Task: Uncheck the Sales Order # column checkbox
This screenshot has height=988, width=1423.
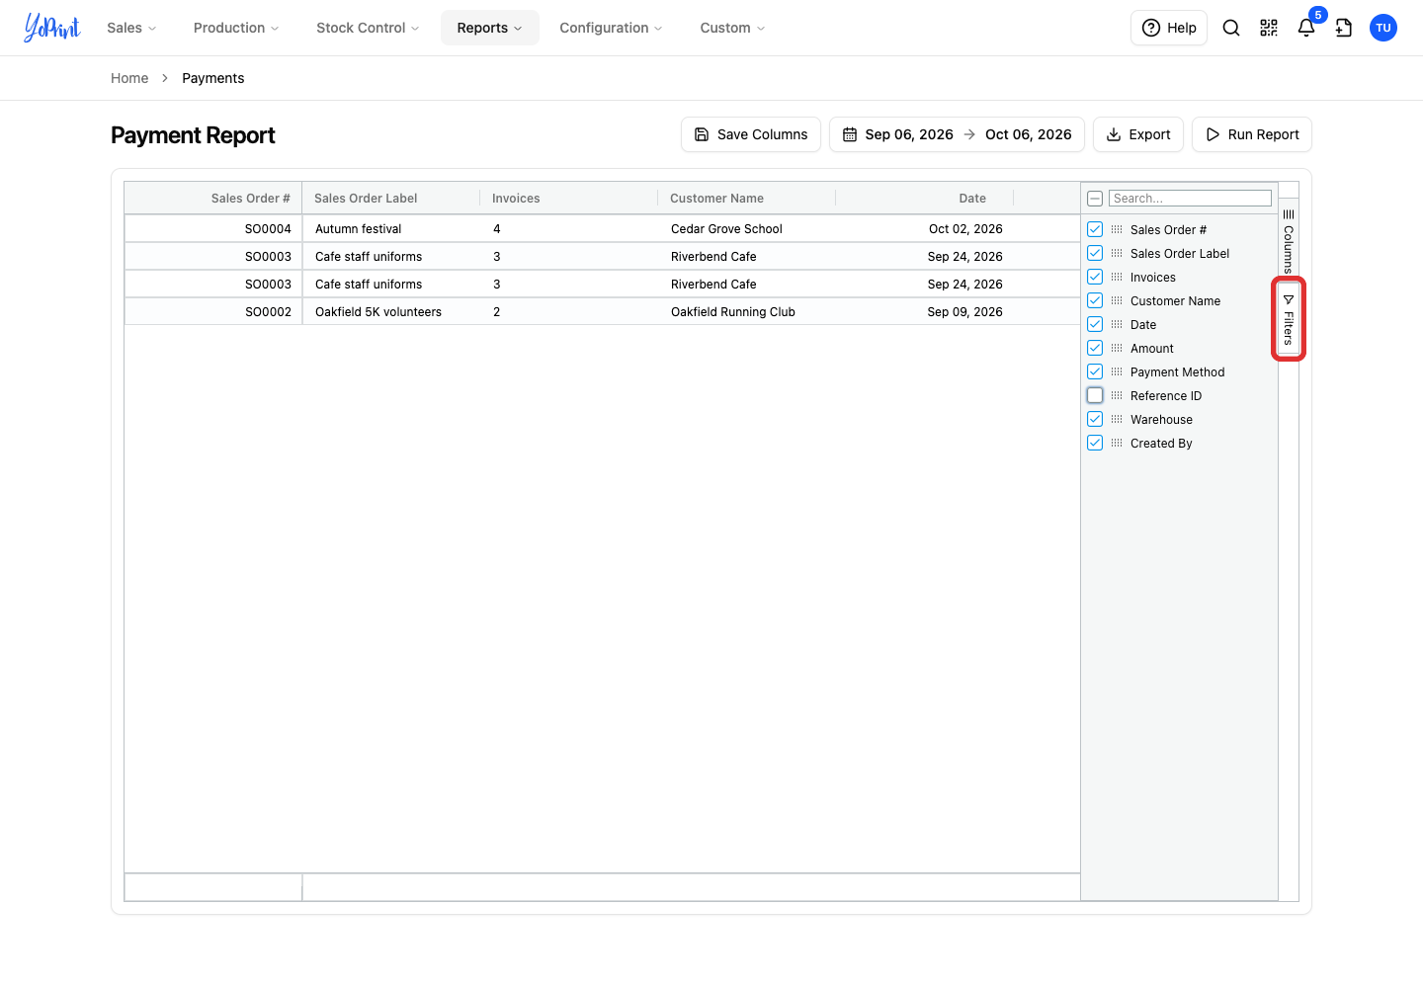Action: tap(1095, 229)
